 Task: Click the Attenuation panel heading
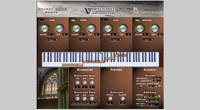point(85,70)
